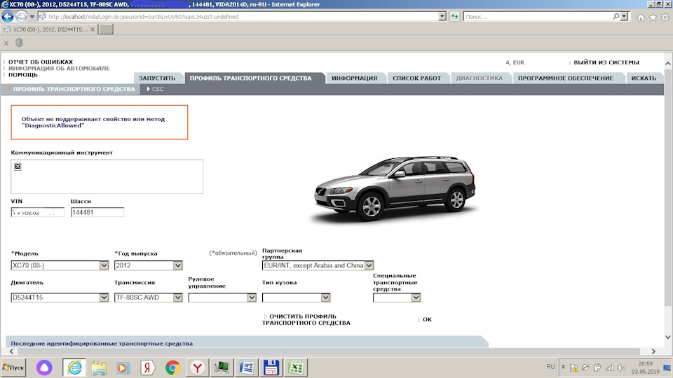The height and width of the screenshot is (378, 673).
Task: Close the XC70 browser tab
Action: click(x=93, y=29)
